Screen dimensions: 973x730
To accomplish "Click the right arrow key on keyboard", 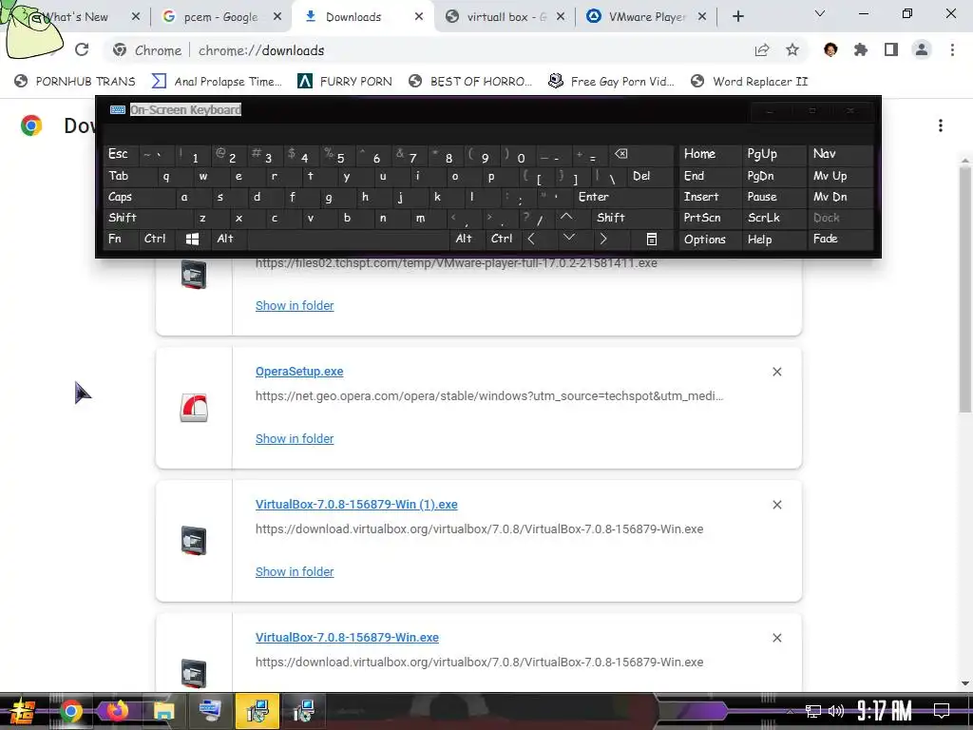I will [603, 239].
